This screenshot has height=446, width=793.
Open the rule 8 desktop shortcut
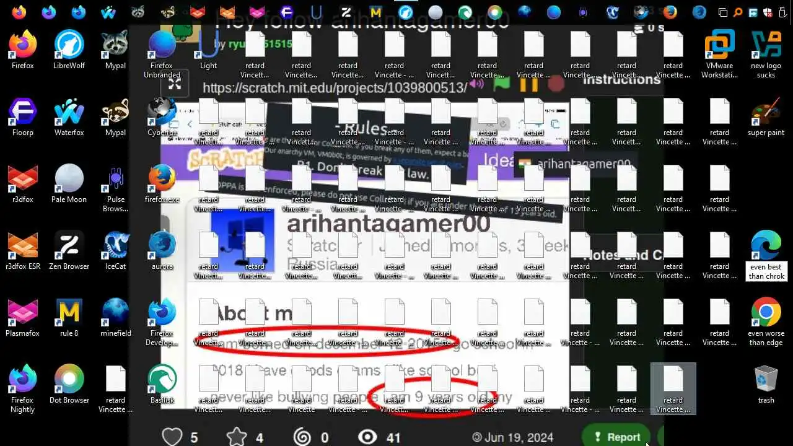point(69,317)
